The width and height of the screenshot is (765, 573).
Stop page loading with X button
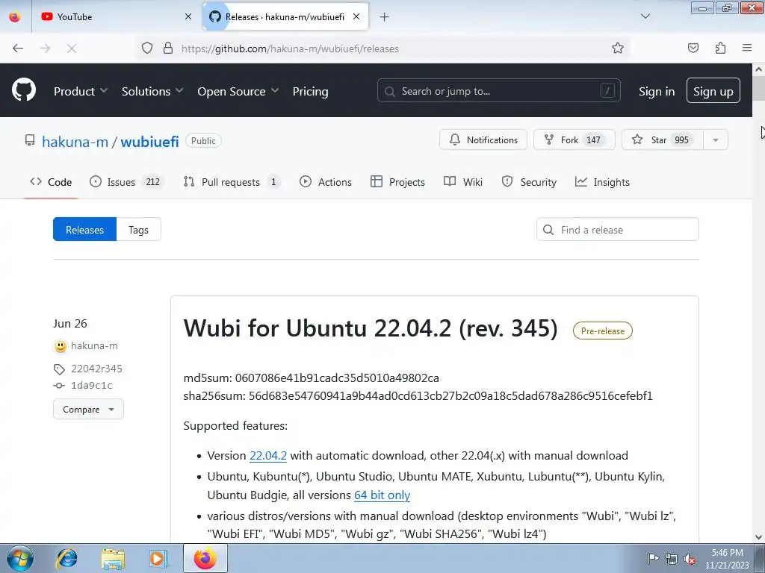pyautogui.click(x=72, y=48)
